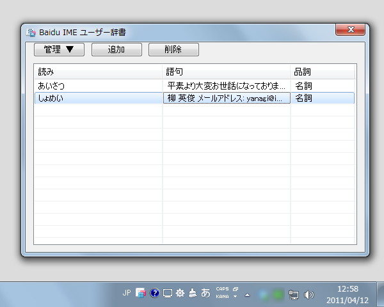Toggle KANA lock indicator in language bar

222,297
